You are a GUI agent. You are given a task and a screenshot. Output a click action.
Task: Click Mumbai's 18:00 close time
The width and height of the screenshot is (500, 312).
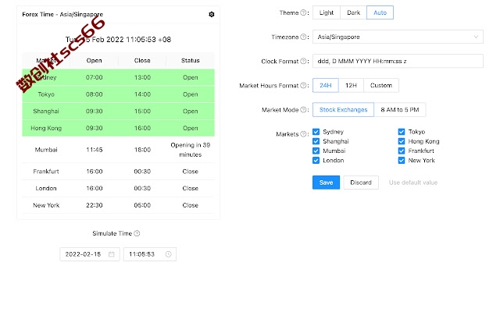click(x=142, y=150)
